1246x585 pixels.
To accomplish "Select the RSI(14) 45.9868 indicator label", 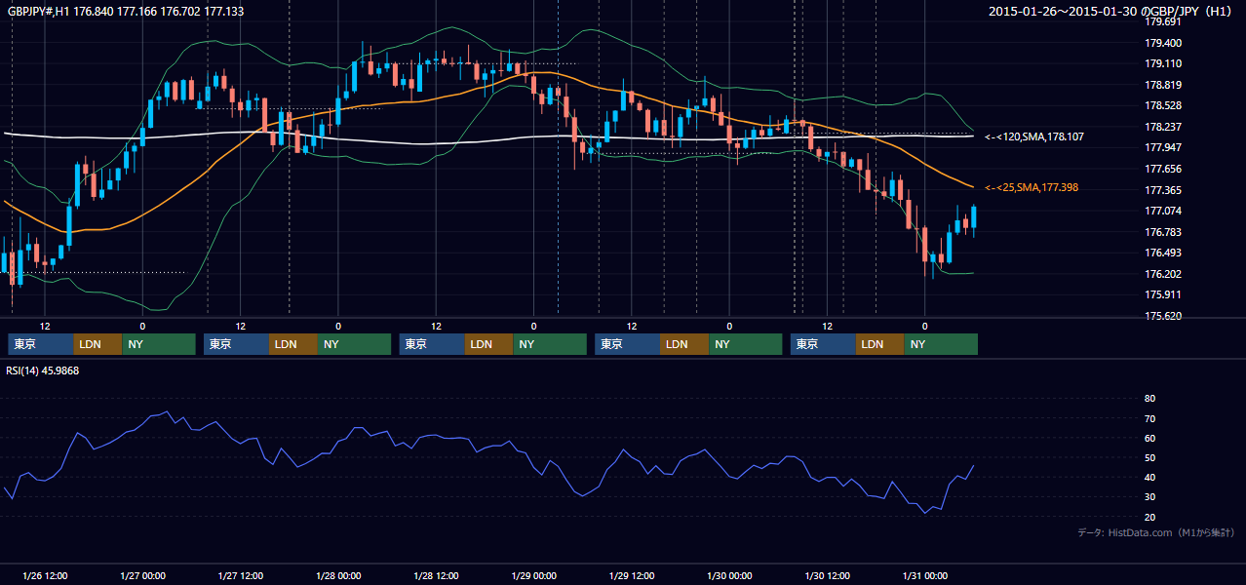I will click(44, 370).
